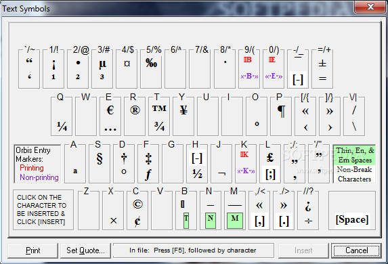The image size is (388, 264).
Task: Choose the one-half ½ fraction under H
Action: tap(197, 174)
